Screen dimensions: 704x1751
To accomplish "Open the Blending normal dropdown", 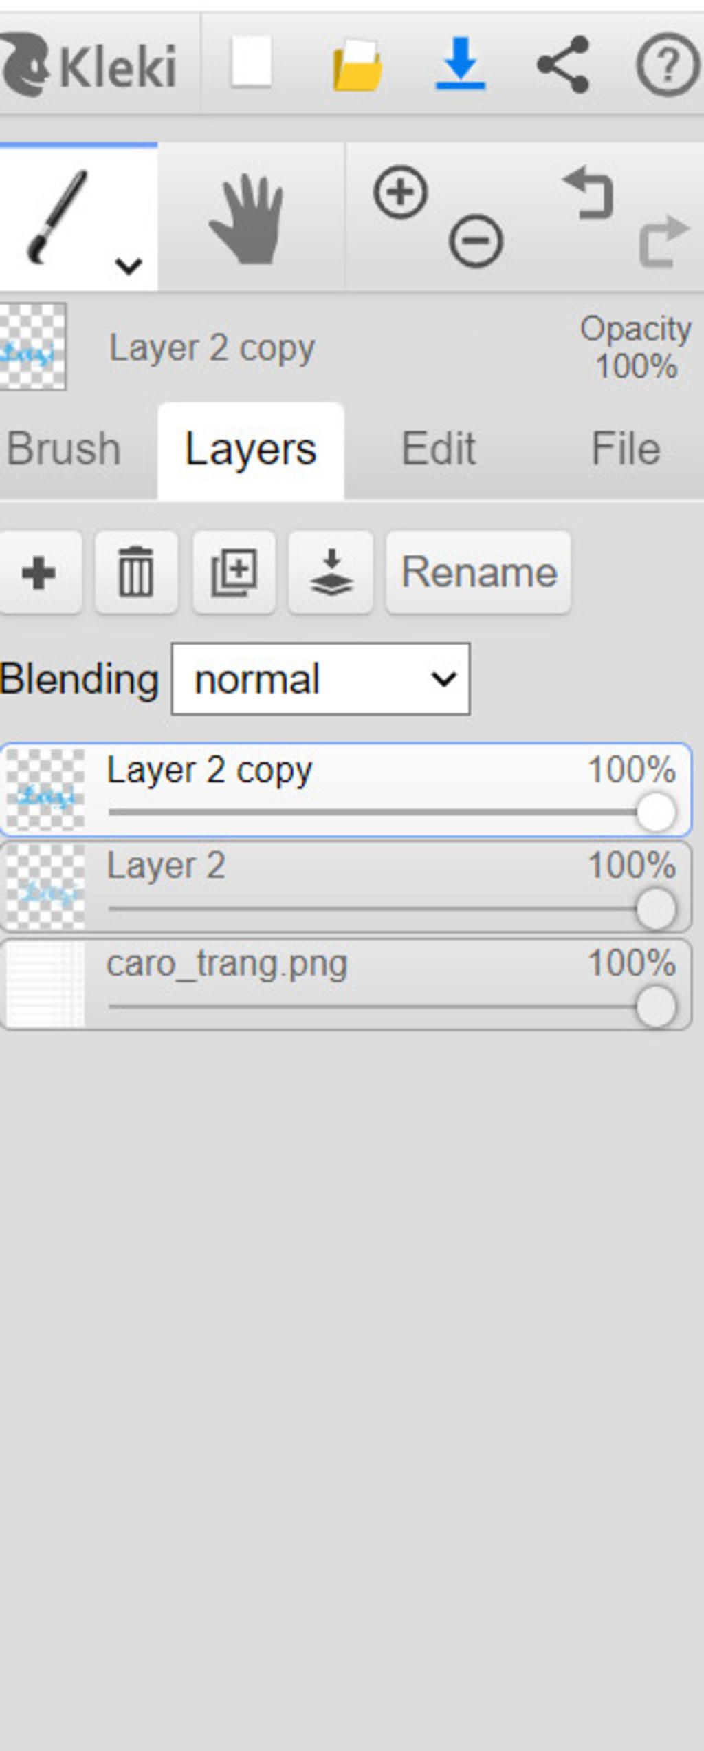I will click(x=320, y=679).
